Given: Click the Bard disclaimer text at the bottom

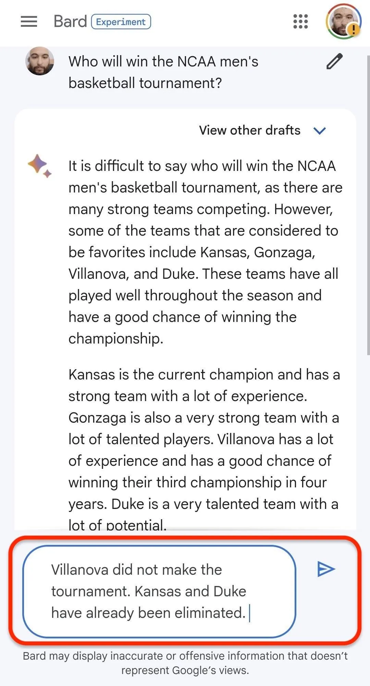Looking at the screenshot, I should [x=185, y=663].
